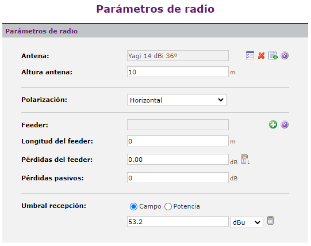Open help icon next to Feeder
The width and height of the screenshot is (311, 246).
(285, 124)
